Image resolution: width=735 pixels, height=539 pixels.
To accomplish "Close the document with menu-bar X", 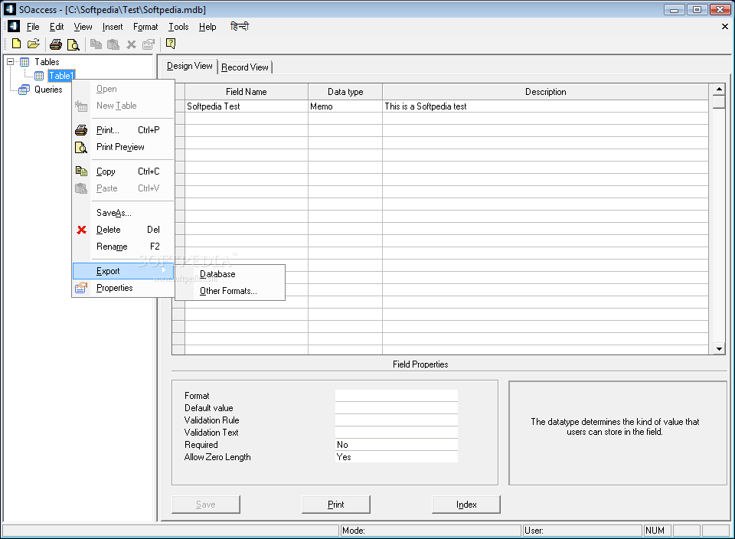I will [725, 27].
